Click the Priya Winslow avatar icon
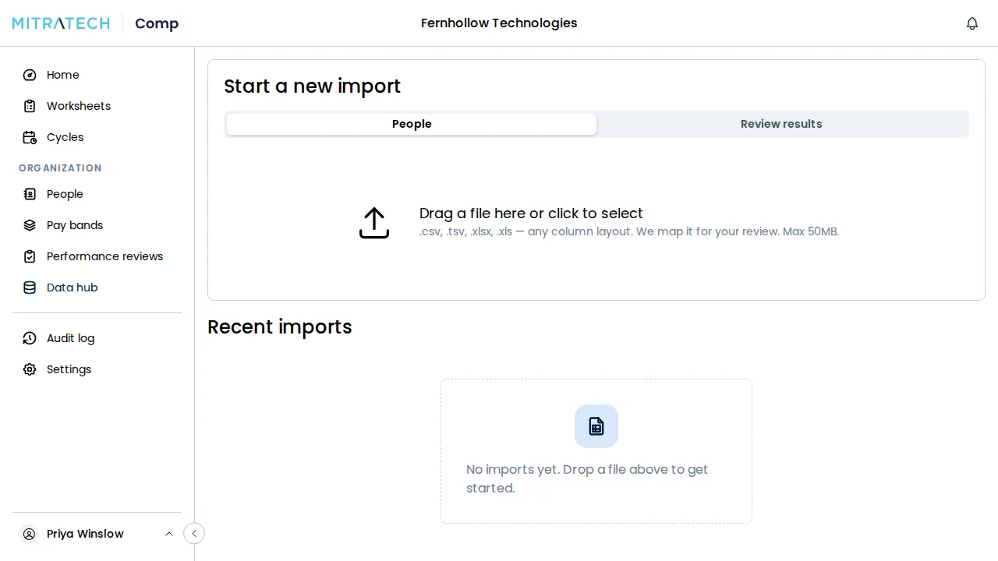 coord(30,534)
